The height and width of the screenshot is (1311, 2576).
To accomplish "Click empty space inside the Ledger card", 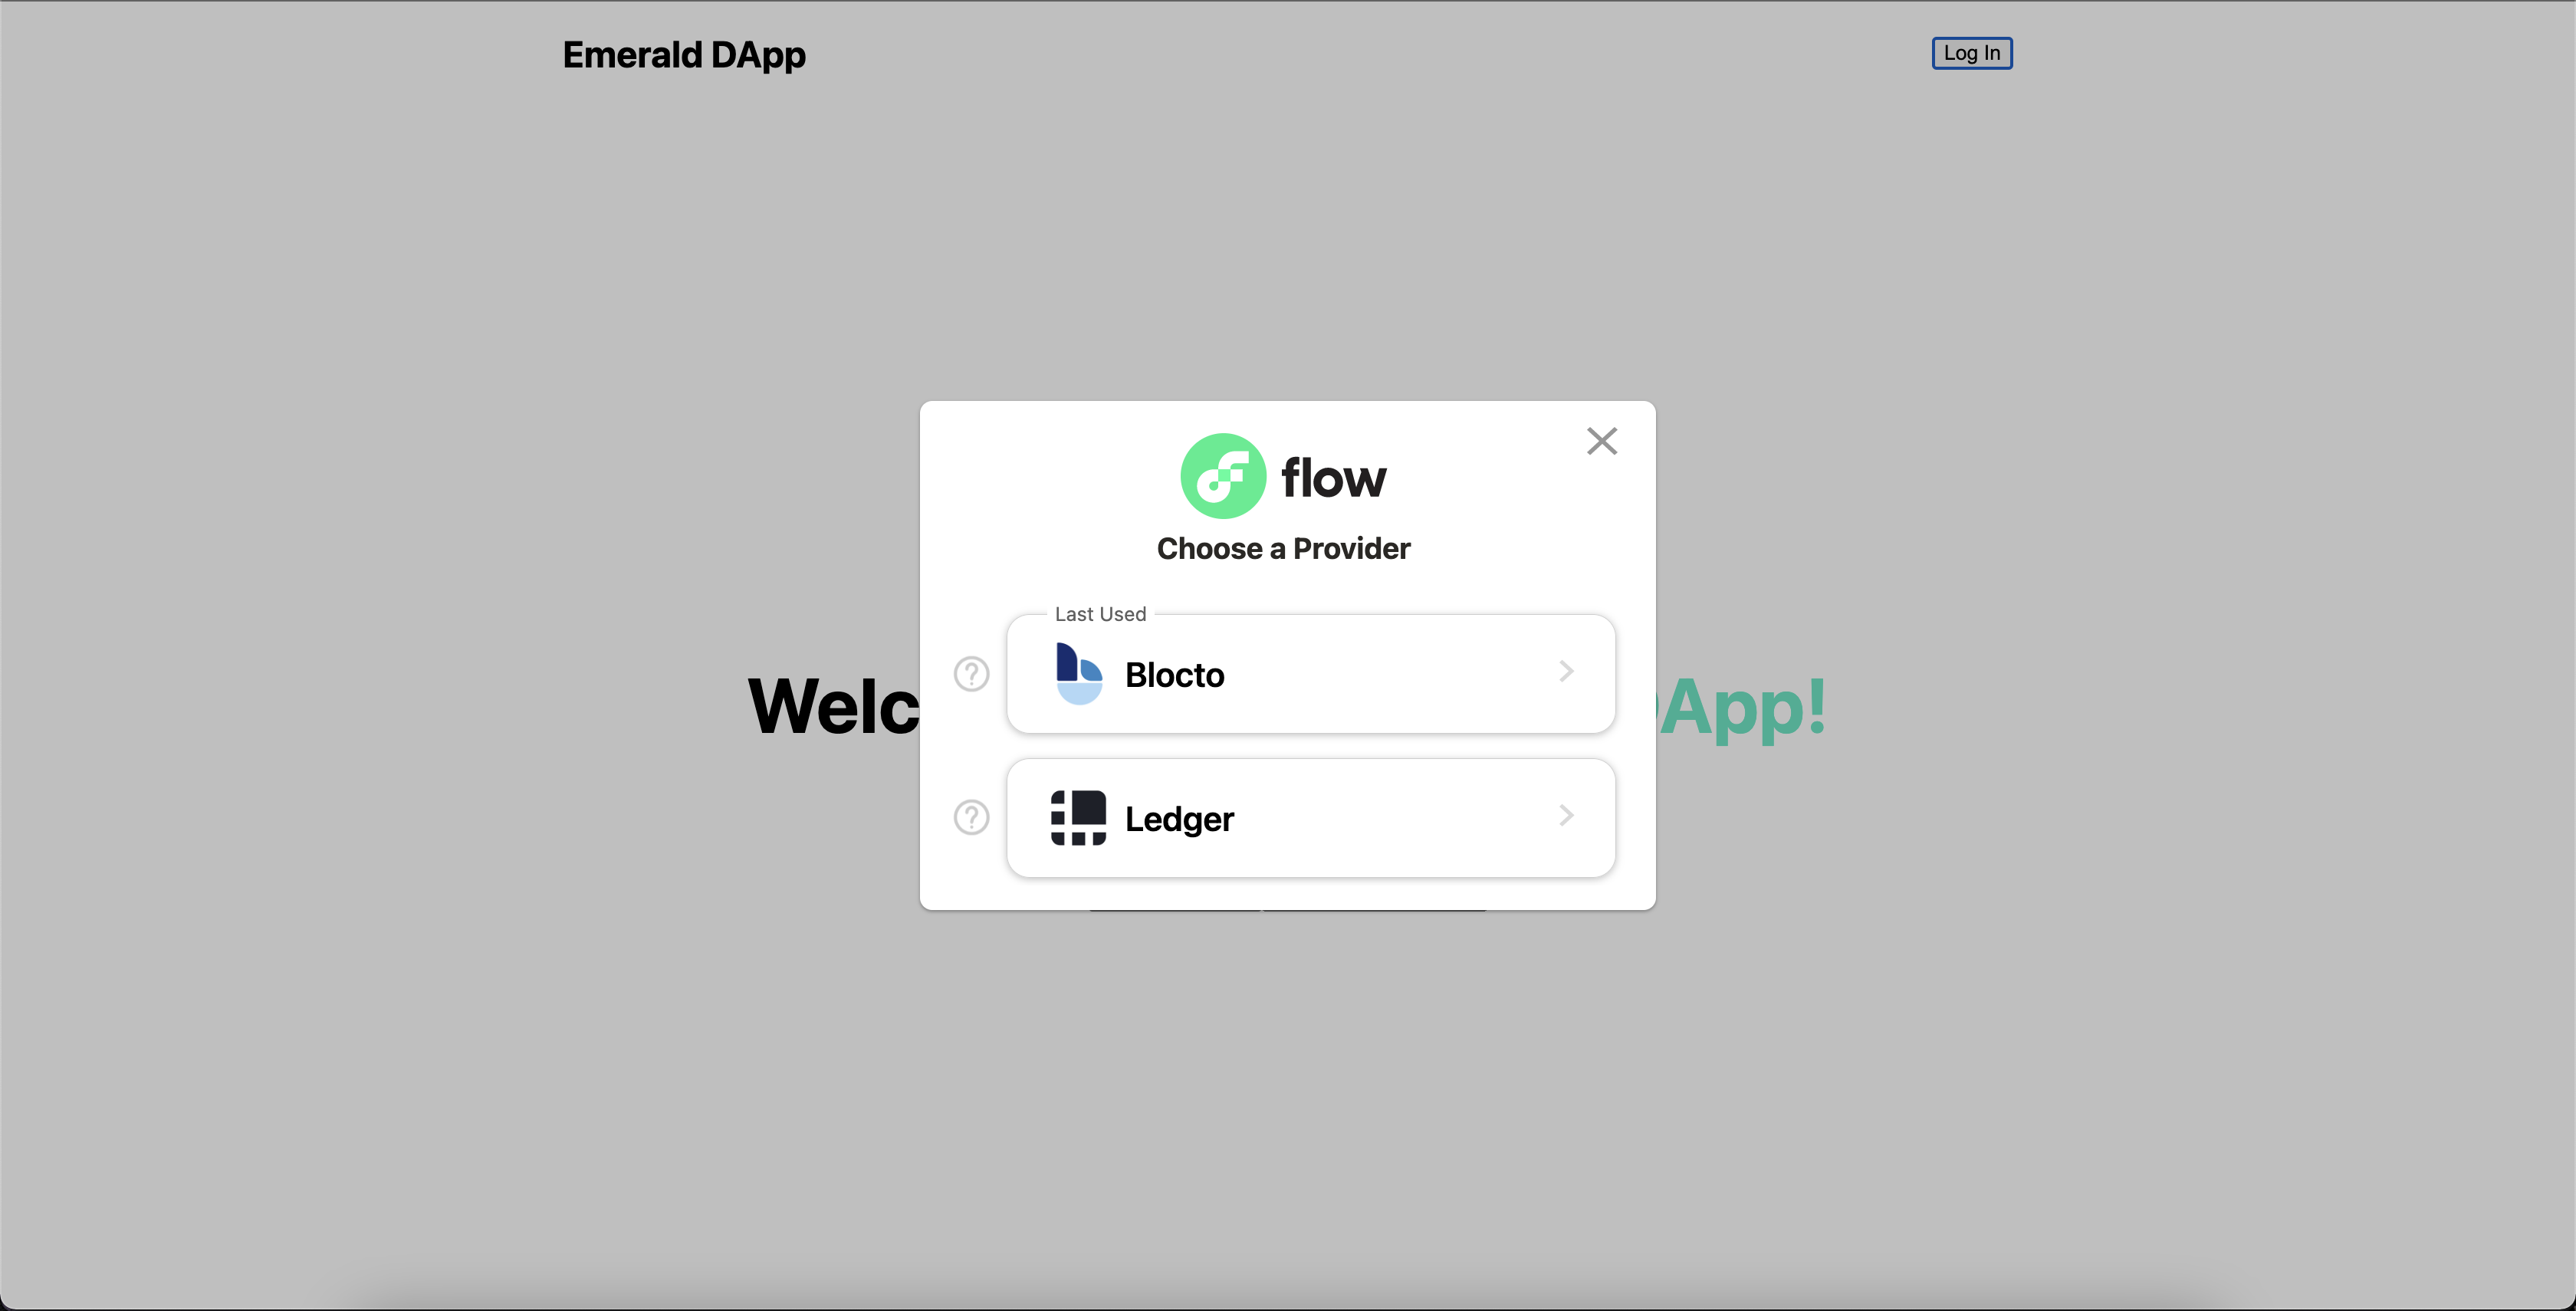I will (1390, 819).
